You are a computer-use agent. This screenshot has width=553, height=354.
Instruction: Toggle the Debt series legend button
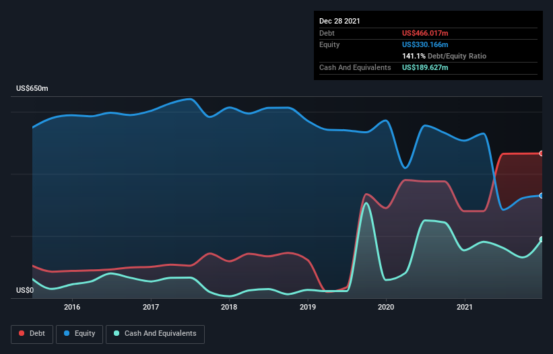click(x=32, y=334)
